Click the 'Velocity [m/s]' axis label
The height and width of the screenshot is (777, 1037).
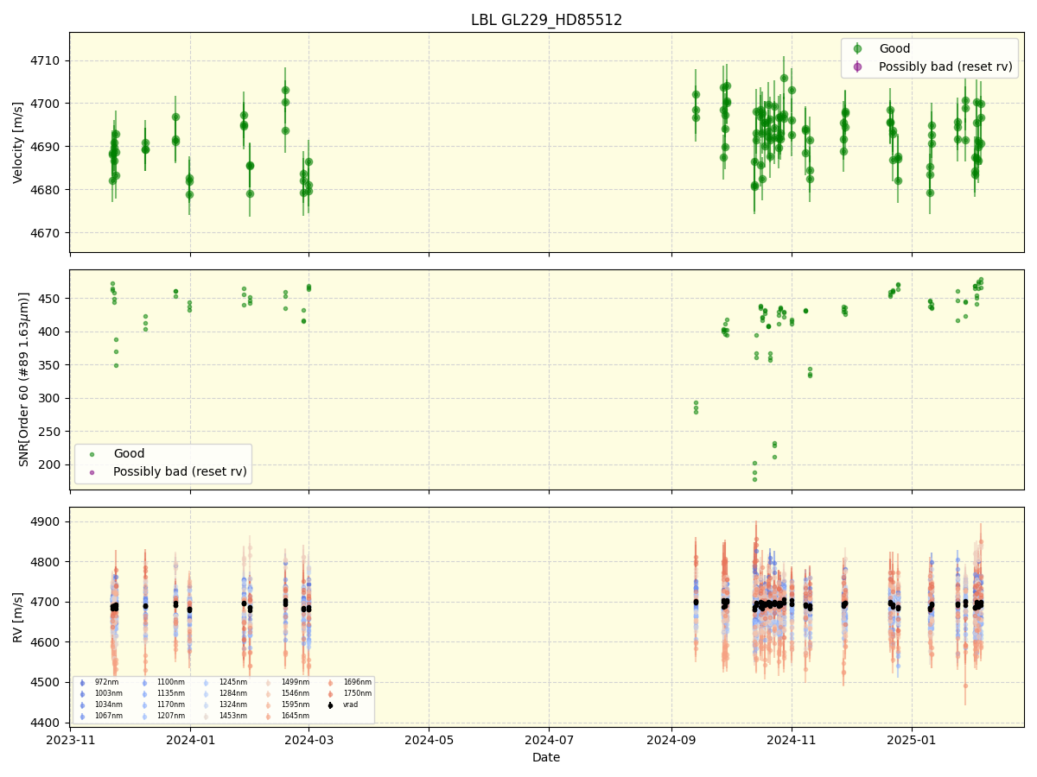point(19,142)
